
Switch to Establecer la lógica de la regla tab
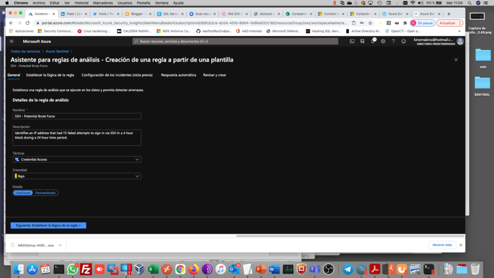pyautogui.click(x=50, y=75)
